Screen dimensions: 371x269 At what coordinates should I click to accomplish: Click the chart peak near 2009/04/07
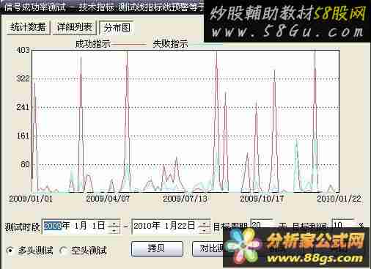pyautogui.click(x=127, y=53)
